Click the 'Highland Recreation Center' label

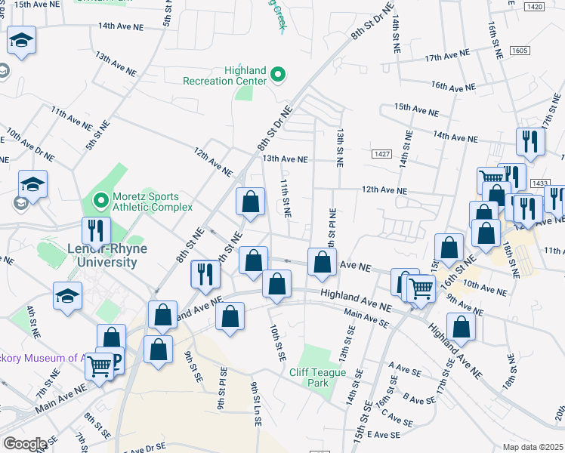[225, 75]
